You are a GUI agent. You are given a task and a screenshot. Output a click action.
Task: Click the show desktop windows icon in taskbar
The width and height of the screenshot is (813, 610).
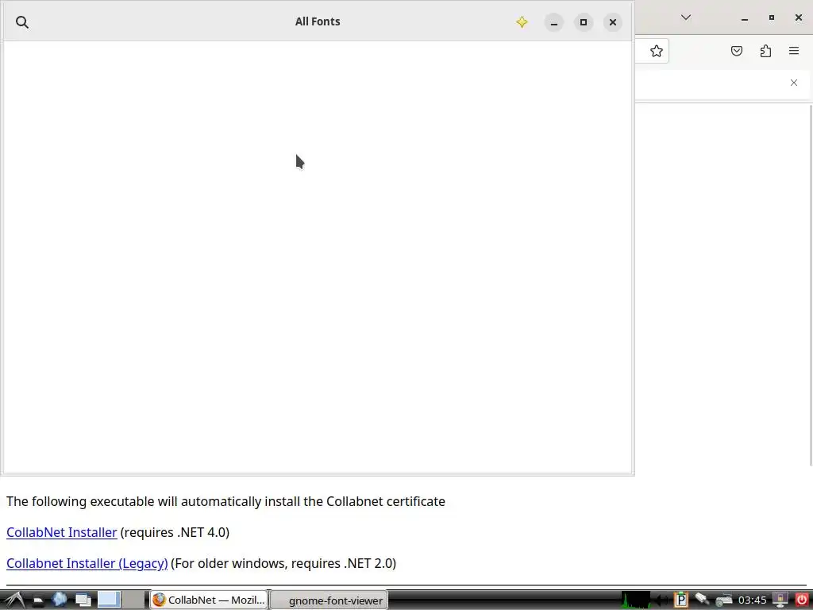point(83,600)
